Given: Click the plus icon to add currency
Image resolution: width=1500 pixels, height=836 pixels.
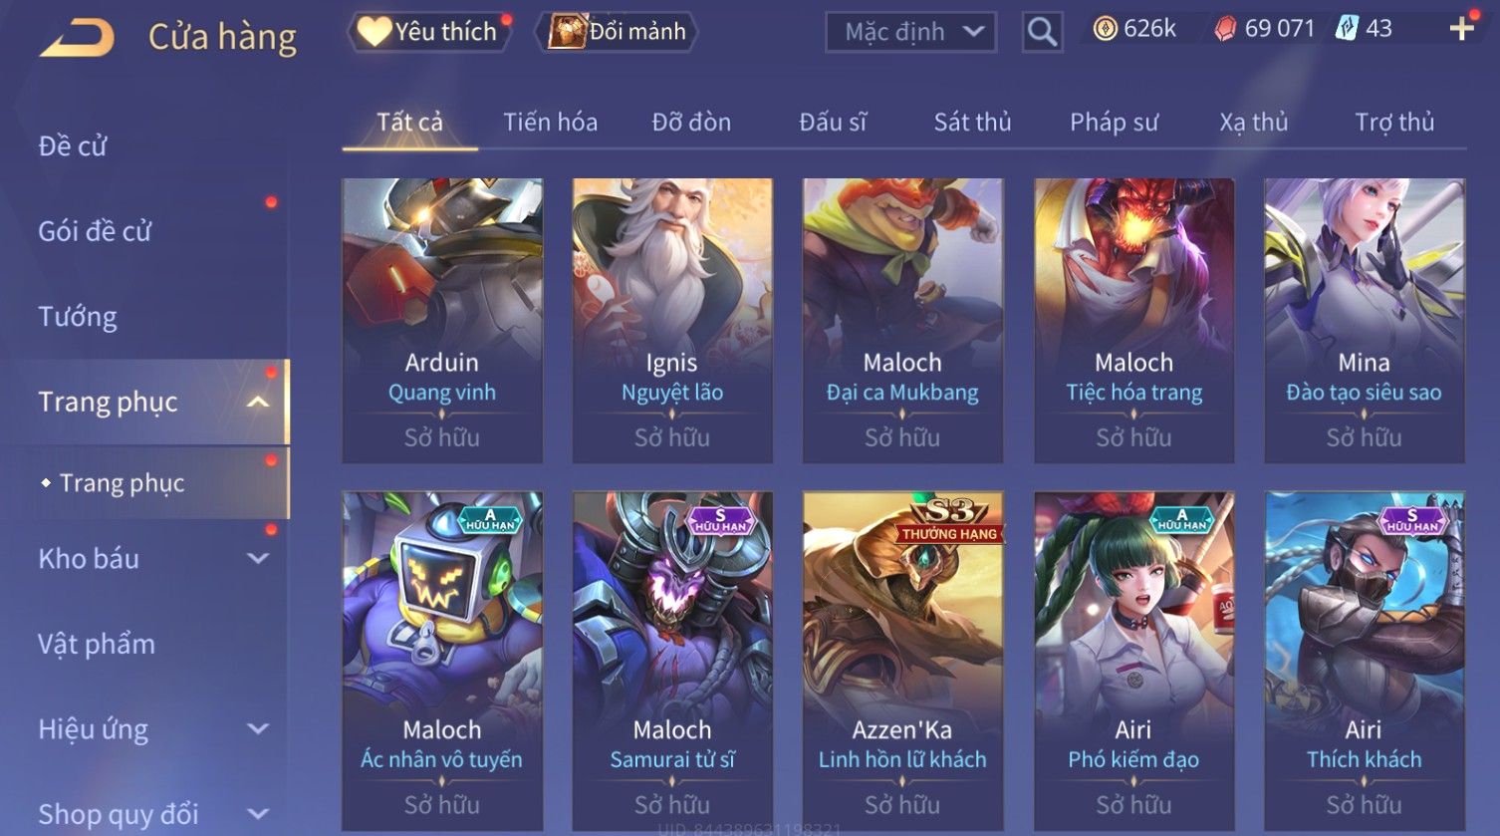Looking at the screenshot, I should (1461, 29).
